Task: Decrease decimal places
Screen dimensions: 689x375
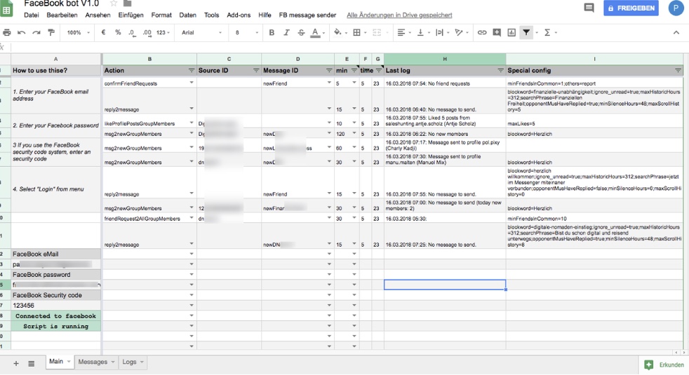Action: (x=131, y=32)
